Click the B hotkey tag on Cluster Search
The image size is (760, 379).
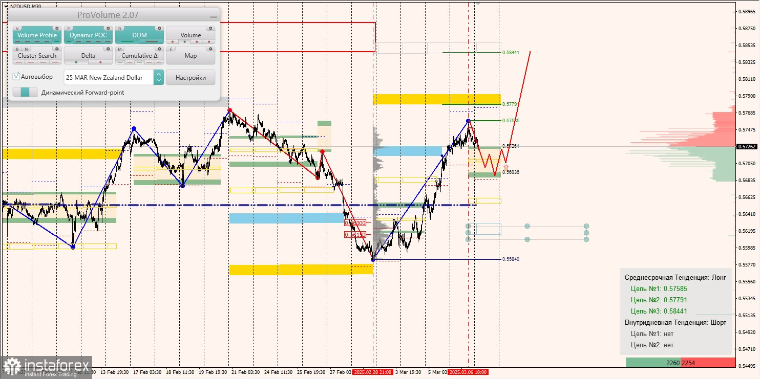click(17, 49)
